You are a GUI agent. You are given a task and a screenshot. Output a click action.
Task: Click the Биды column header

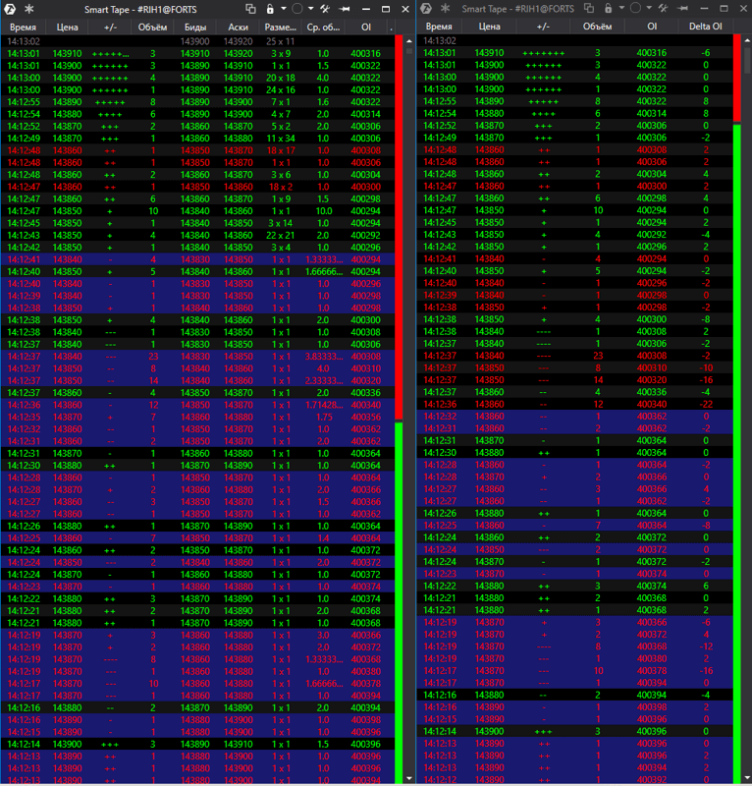(195, 28)
